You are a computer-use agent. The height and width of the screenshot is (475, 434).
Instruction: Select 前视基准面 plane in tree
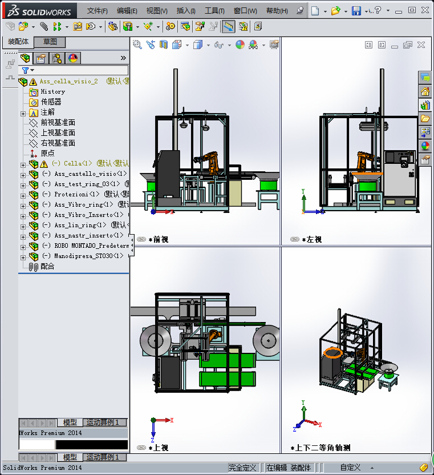(58, 122)
